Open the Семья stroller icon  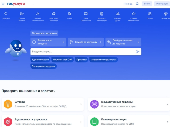coord(70,14)
